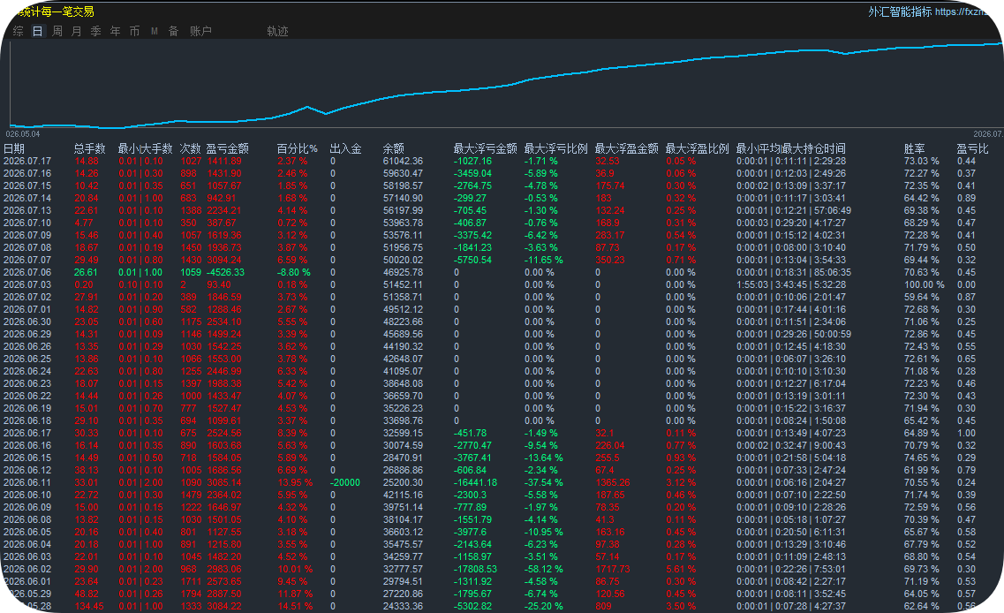This screenshot has height=613, width=1004.
Task: Click the dip point on the equity curve
Action: [326, 114]
